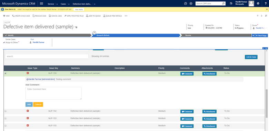
Task: Click issue type icon for MJP-153
Action: point(28,118)
